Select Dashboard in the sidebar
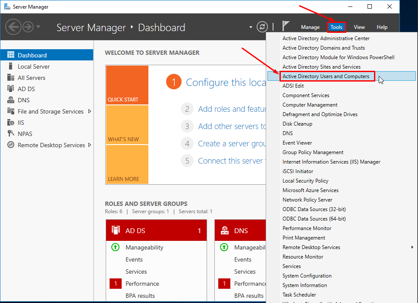Image resolution: width=418 pixels, height=303 pixels. pyautogui.click(x=47, y=55)
